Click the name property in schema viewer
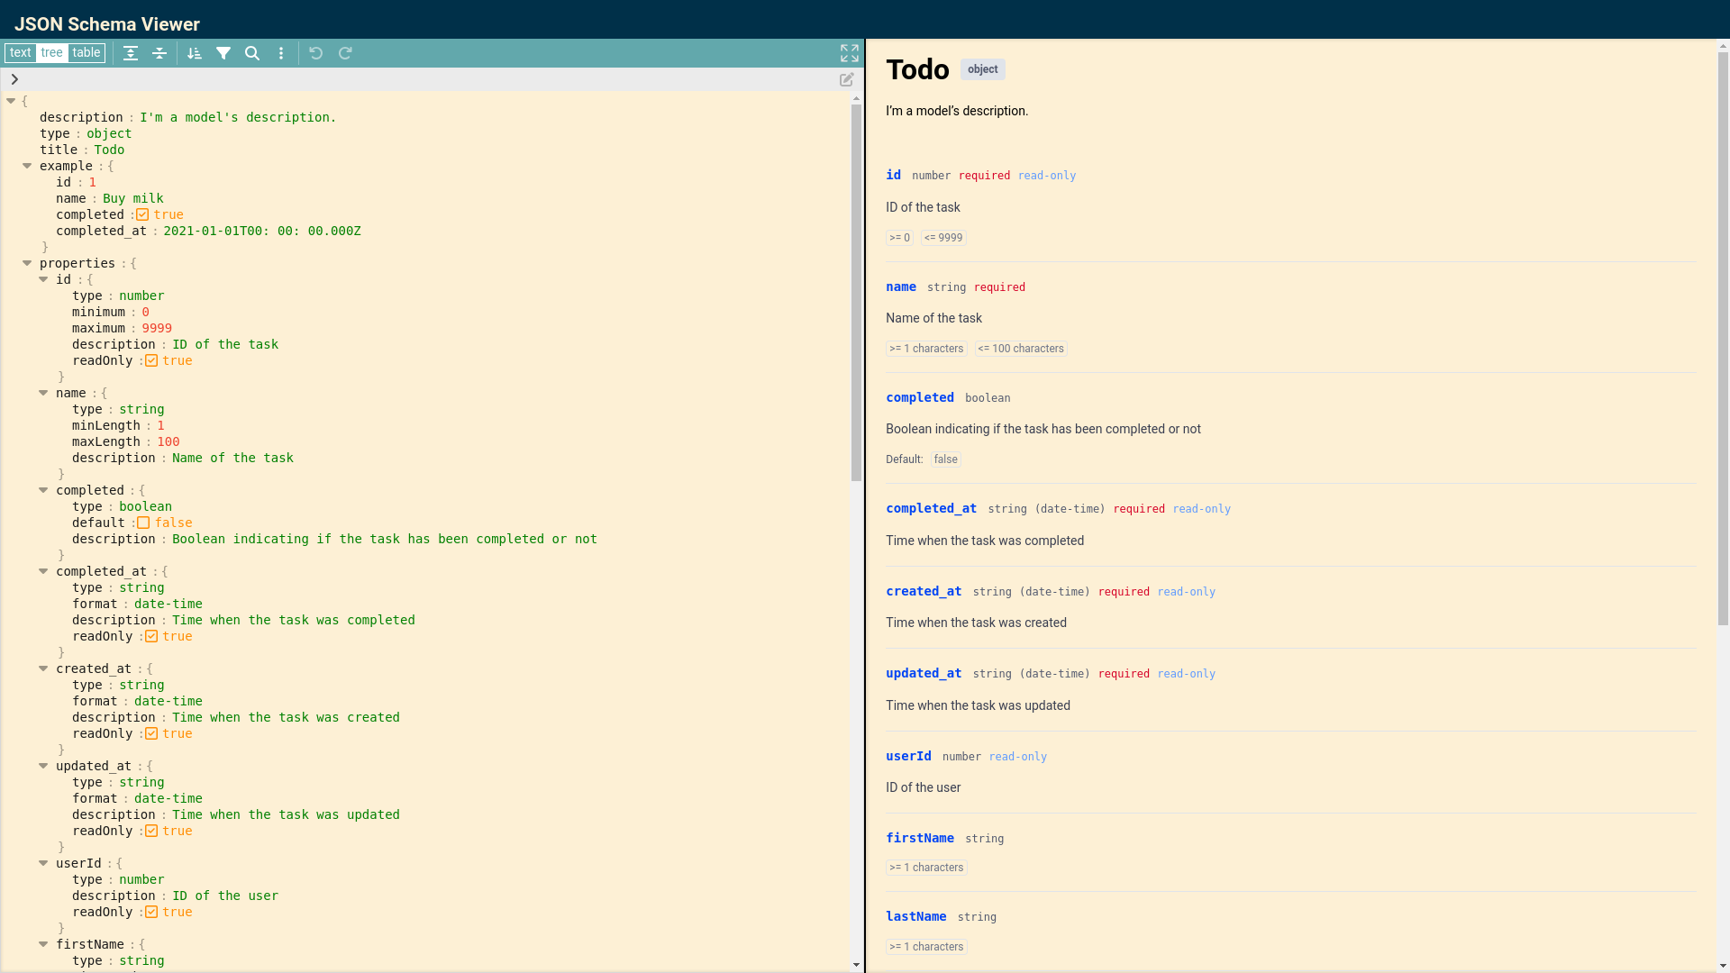 click(901, 286)
